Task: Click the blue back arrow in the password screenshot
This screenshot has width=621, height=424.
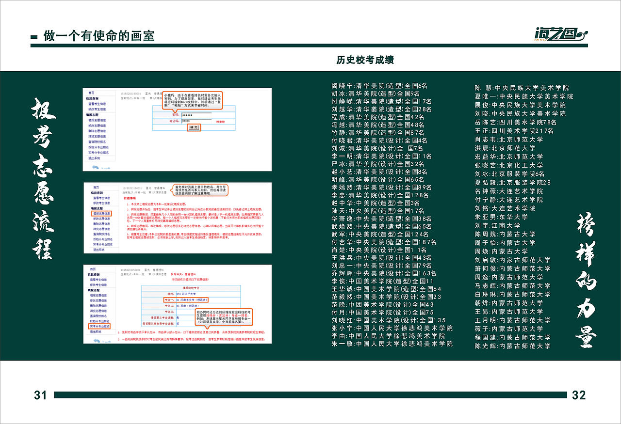Action: pos(96,167)
